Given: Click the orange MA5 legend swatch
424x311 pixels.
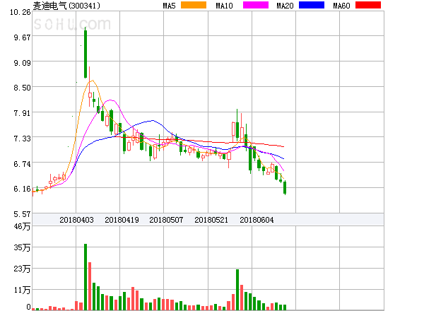Looking at the screenshot, I should coord(194,5).
